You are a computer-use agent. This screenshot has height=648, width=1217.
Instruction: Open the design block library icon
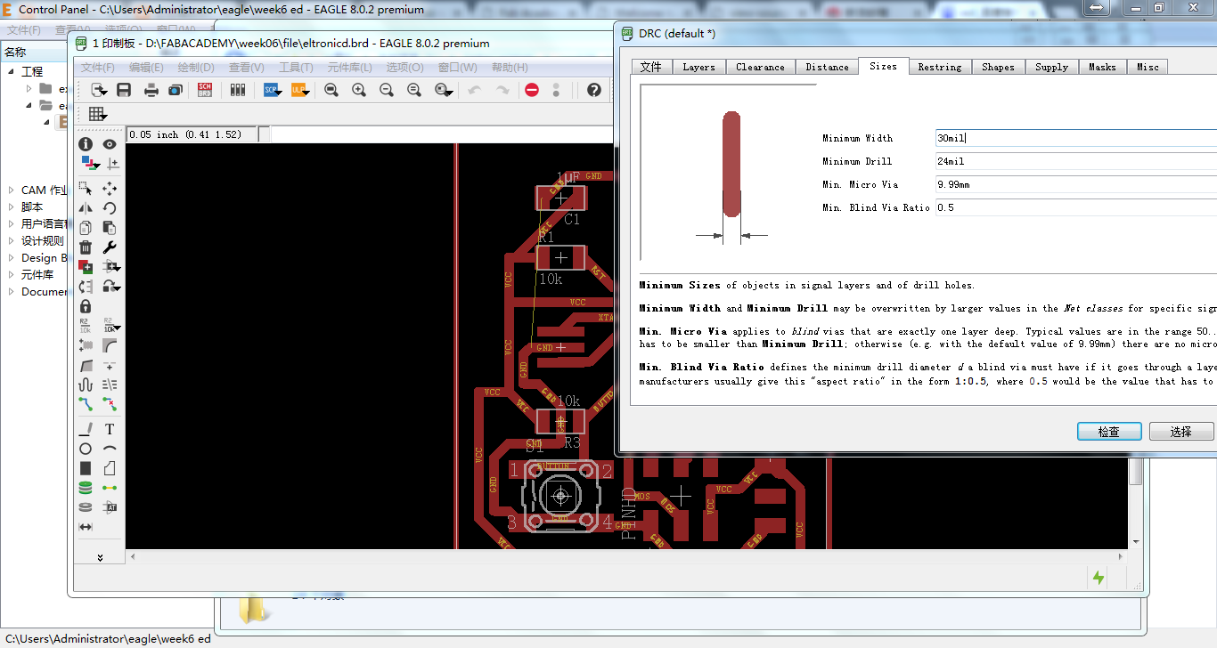pos(237,90)
